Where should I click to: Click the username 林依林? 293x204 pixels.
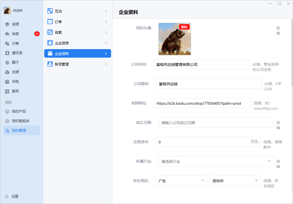pyautogui.click(x=18, y=11)
